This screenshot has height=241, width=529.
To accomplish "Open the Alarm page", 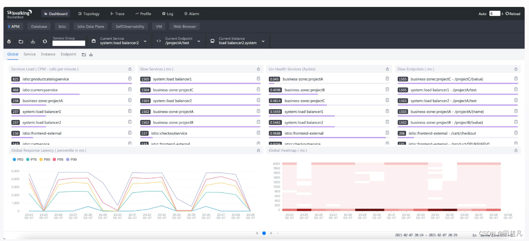I will [x=192, y=14].
